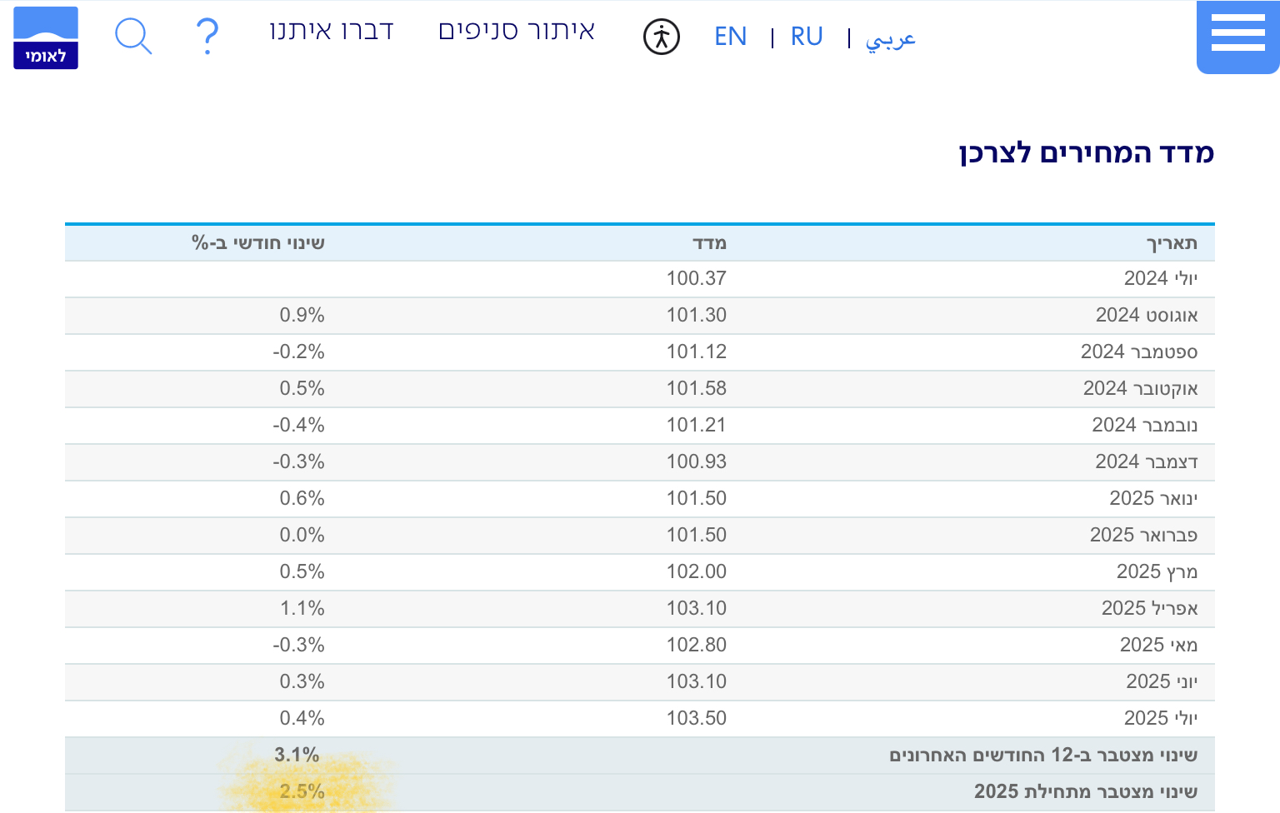Select the אוקטובר 2024 date cell
Image resolution: width=1280 pixels, height=813 pixels.
(x=1141, y=388)
